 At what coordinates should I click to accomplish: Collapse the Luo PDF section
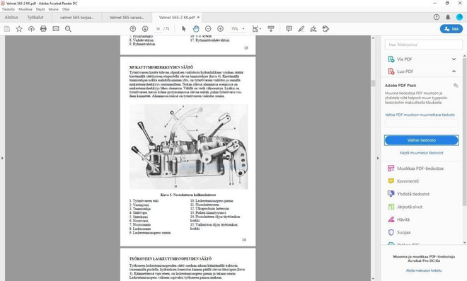coord(454,71)
